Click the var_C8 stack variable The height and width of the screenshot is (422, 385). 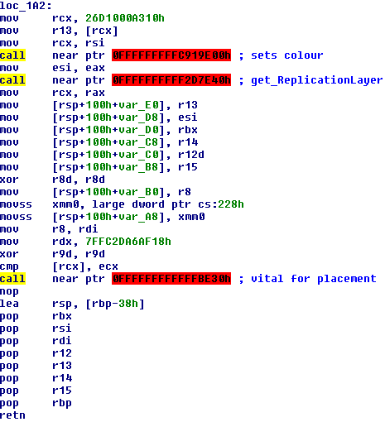(139, 142)
